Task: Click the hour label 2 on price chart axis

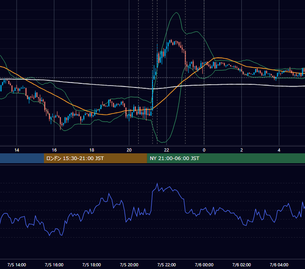Action: tap(241, 150)
